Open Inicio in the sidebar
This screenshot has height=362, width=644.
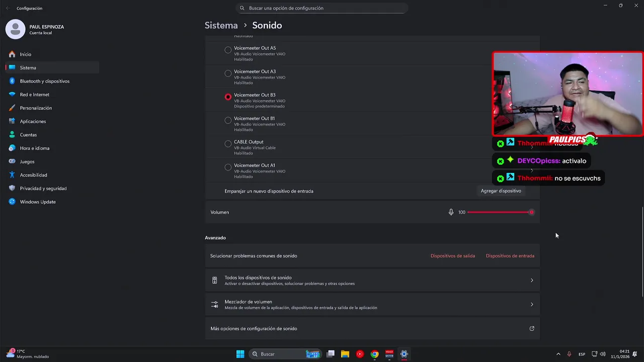52,54
